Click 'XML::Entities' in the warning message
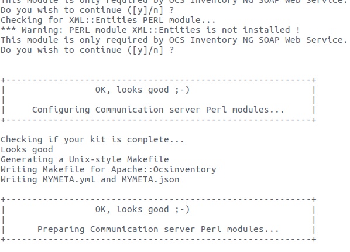 (166, 30)
